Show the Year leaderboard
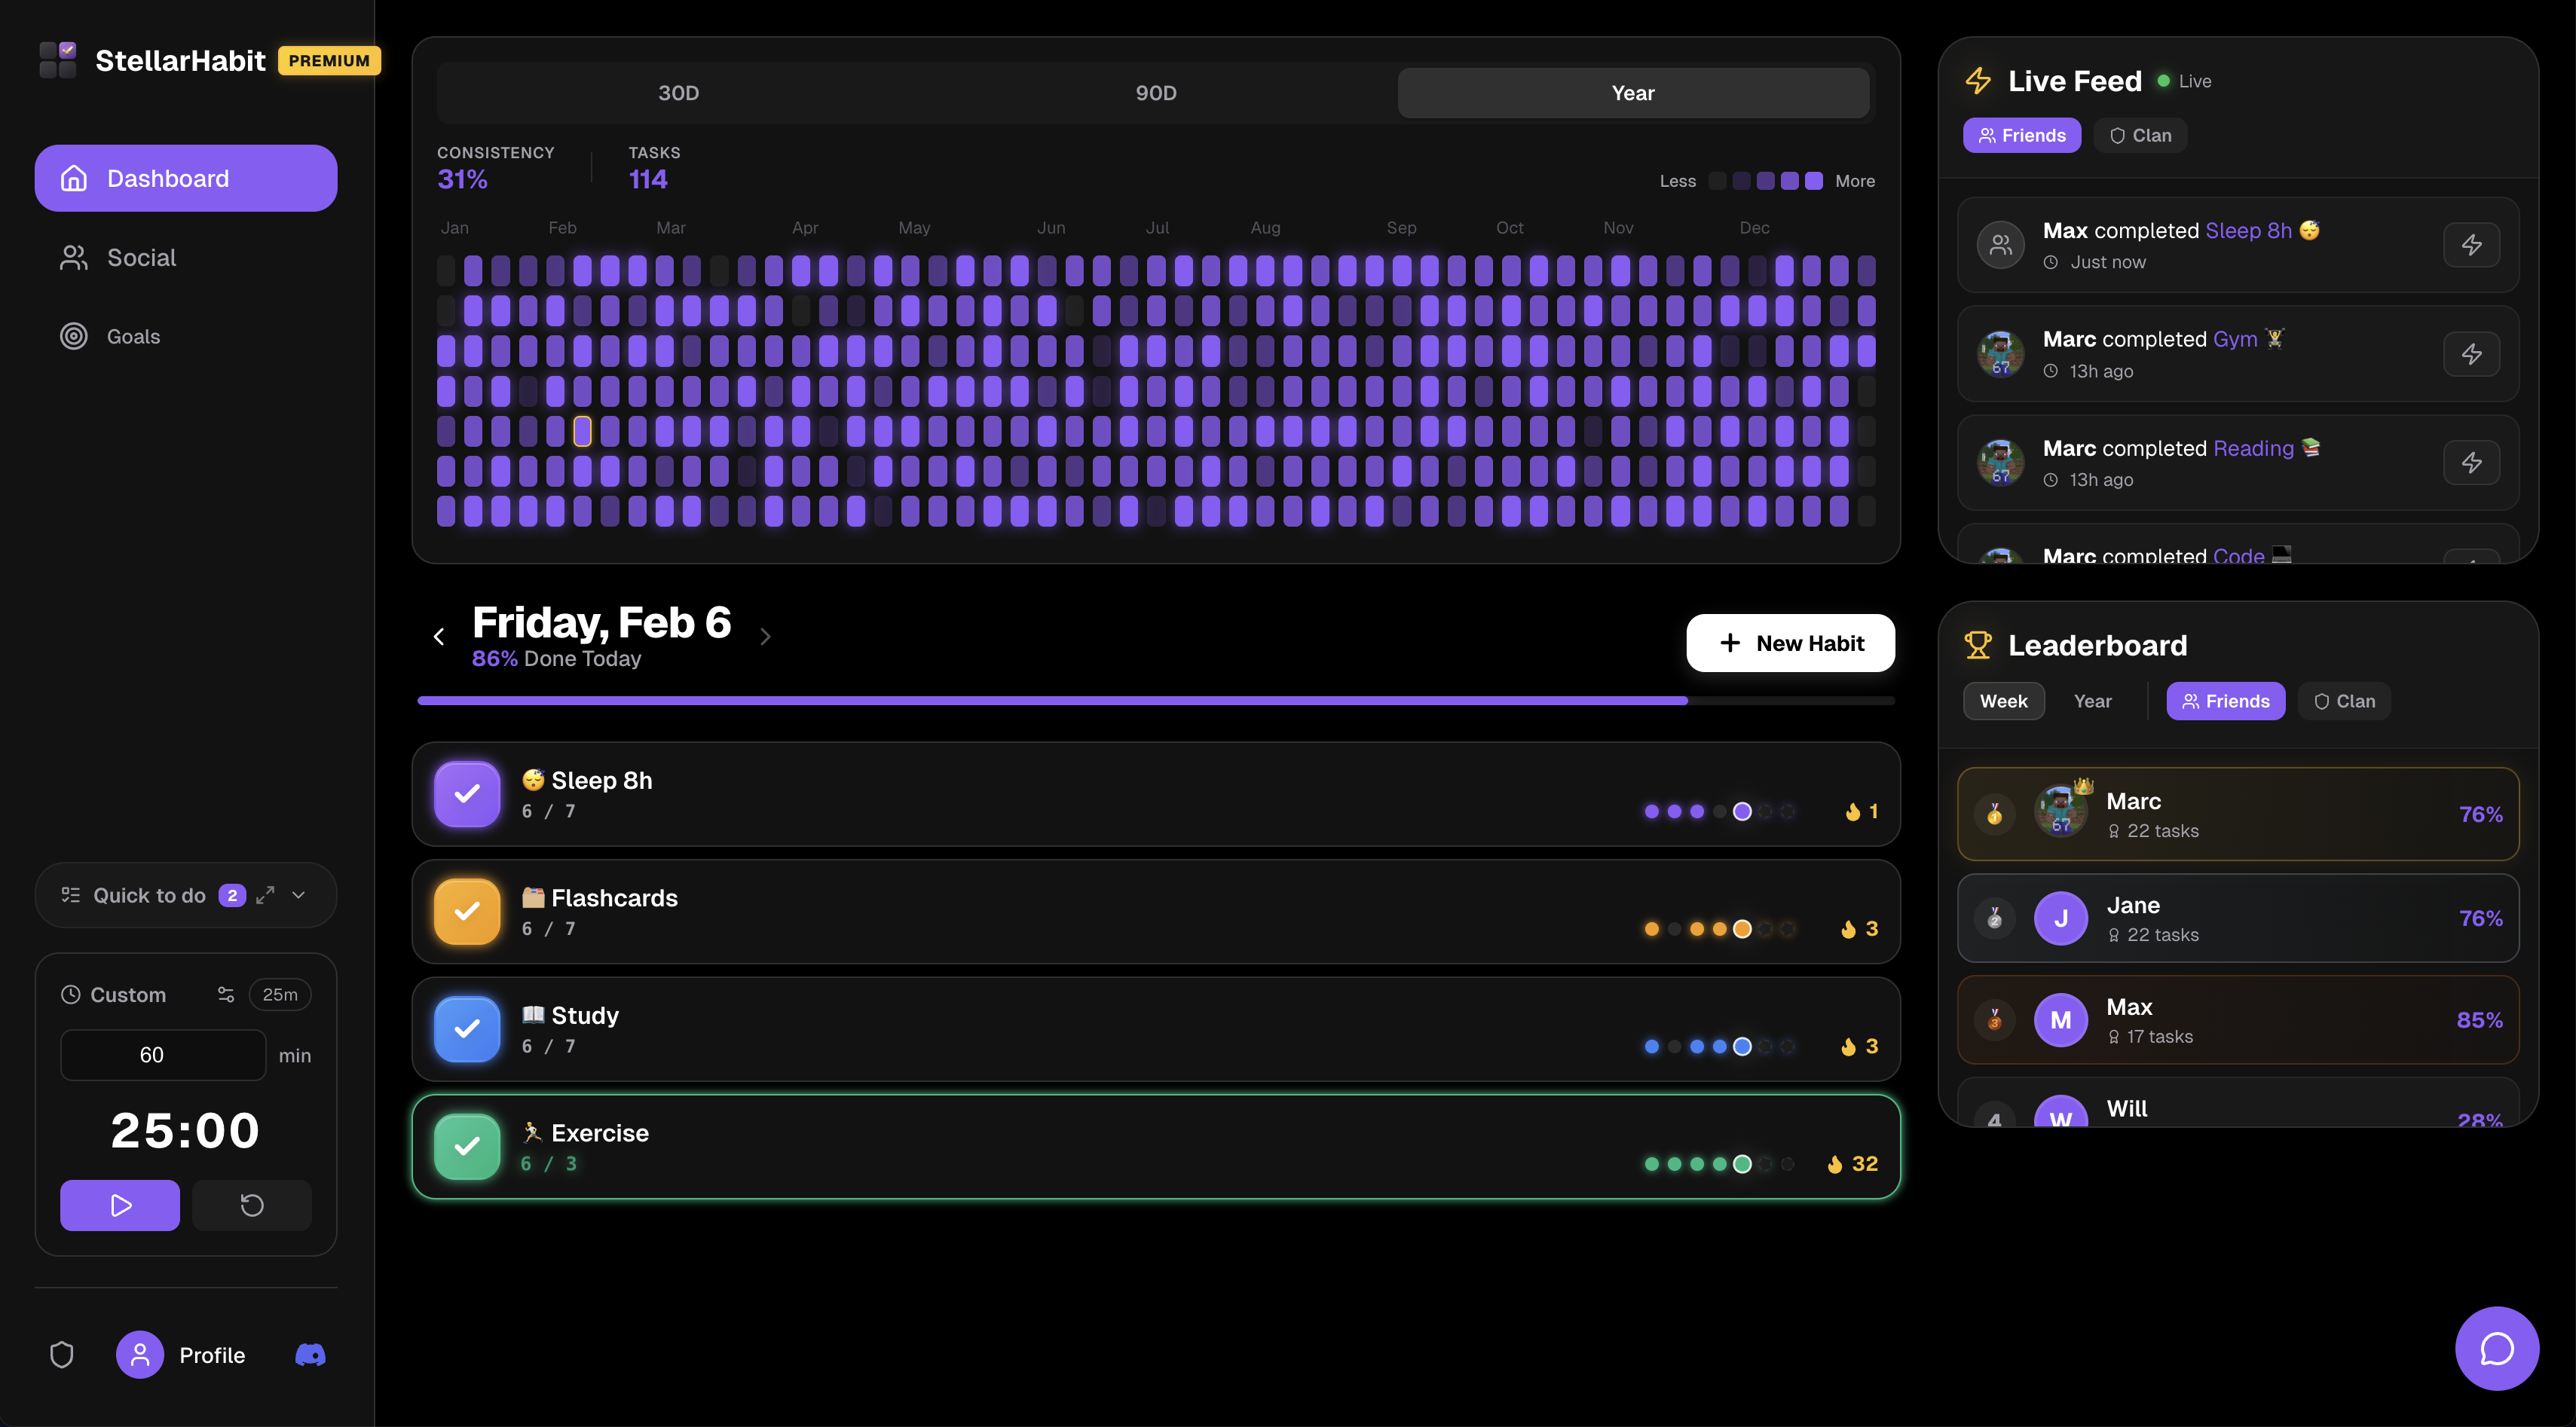This screenshot has width=2576, height=1427. point(2092,701)
